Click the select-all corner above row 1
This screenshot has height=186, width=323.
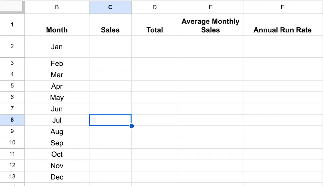(x=12, y=7)
